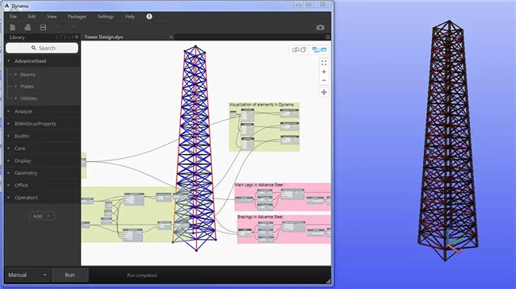516x289 pixels.
Task: Select the Tower Design.dyn tab
Action: (x=129, y=37)
